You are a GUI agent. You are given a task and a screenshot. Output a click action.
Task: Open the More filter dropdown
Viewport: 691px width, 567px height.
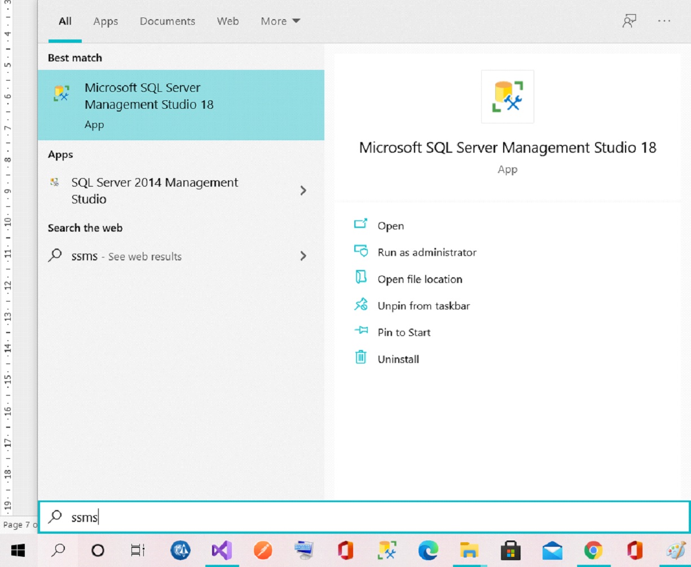click(280, 21)
